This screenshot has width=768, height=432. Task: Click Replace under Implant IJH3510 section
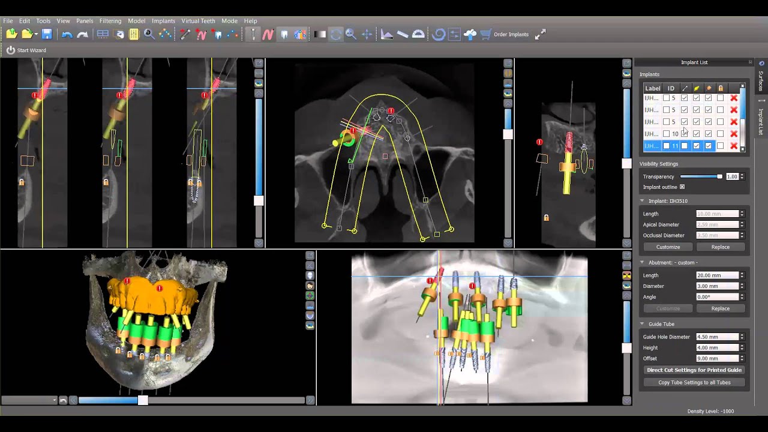tap(720, 247)
